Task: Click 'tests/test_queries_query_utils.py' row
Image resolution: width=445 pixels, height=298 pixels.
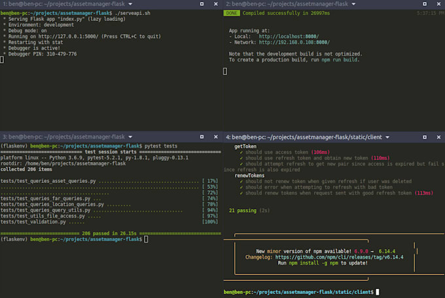Action: [x=109, y=210]
